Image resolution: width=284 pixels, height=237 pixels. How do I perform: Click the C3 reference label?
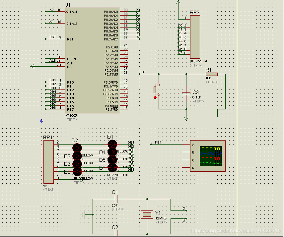coord(196,92)
